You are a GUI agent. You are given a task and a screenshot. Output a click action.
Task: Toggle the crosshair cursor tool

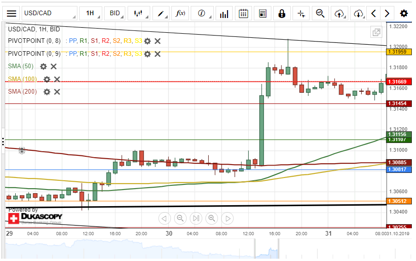[301, 13]
